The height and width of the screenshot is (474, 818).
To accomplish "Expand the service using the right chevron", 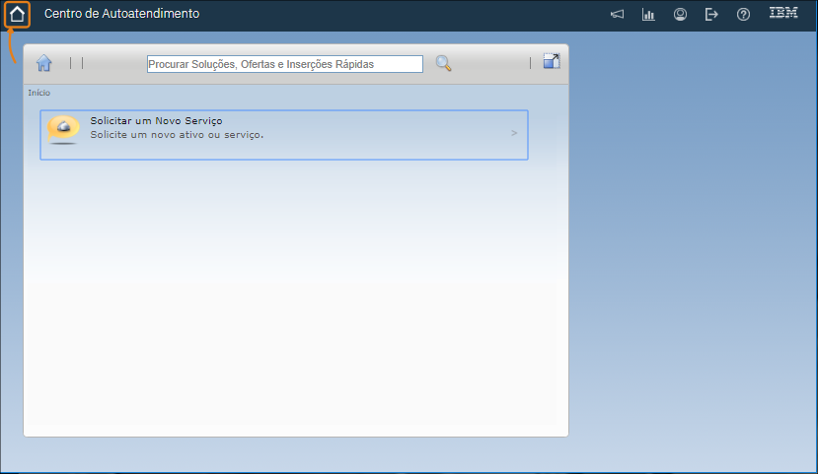I will 514,133.
